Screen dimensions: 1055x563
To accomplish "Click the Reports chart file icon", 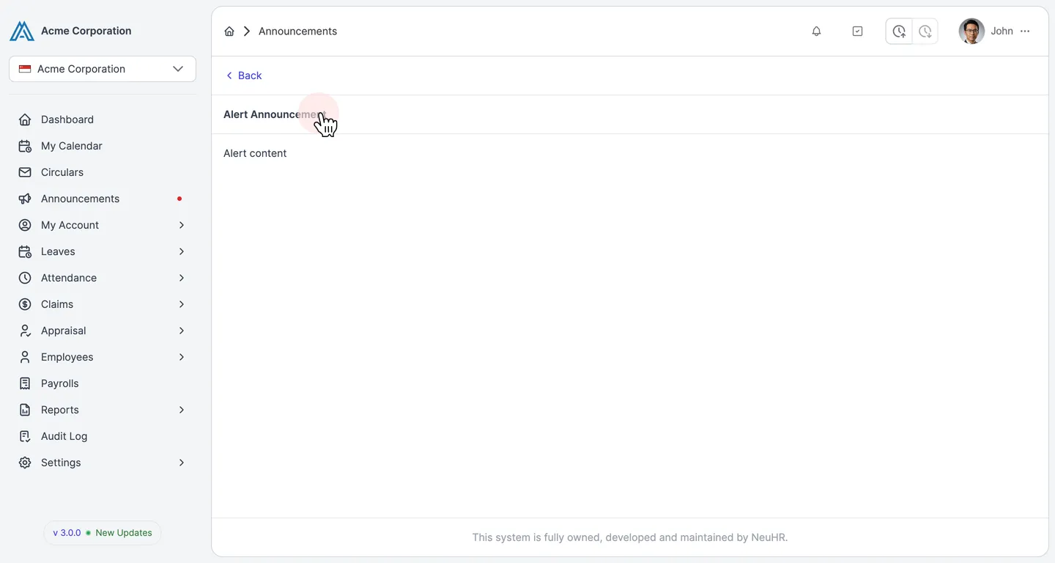I will (25, 410).
